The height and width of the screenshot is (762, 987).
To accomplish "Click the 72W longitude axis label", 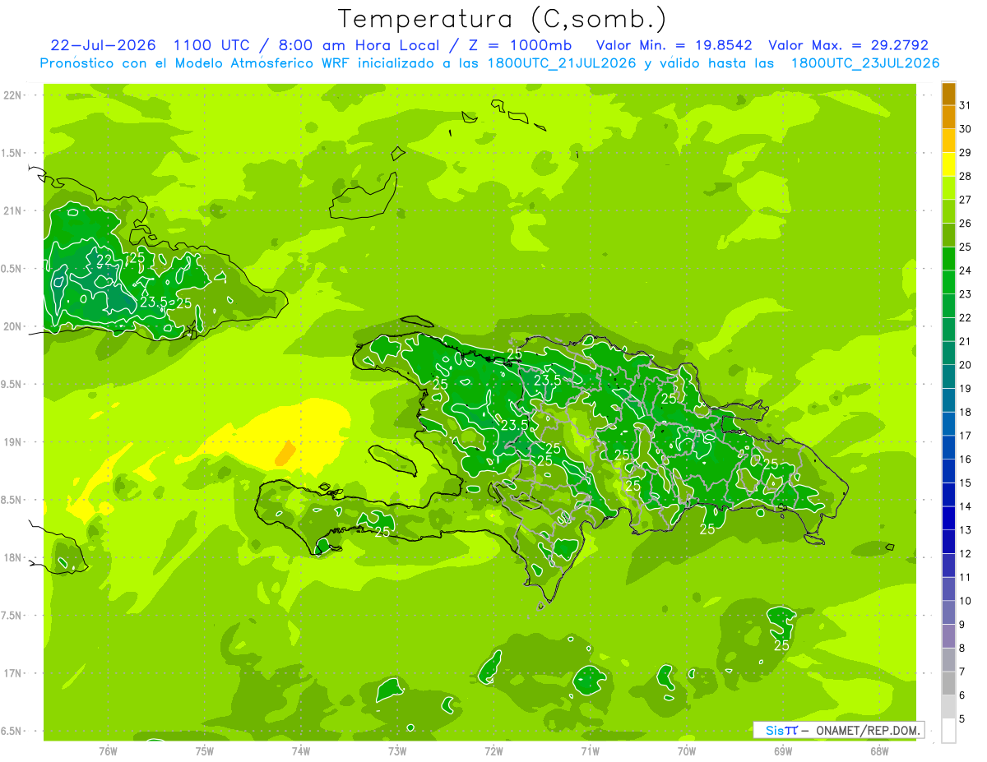I will tap(493, 750).
